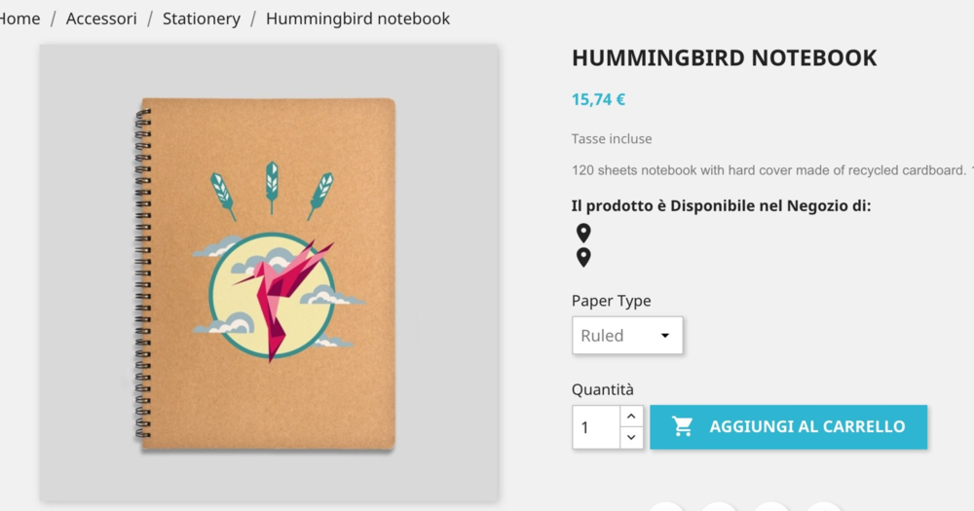Enlarge the hummingbird notebook product image
Image resolution: width=974 pixels, height=511 pixels.
pos(269,273)
